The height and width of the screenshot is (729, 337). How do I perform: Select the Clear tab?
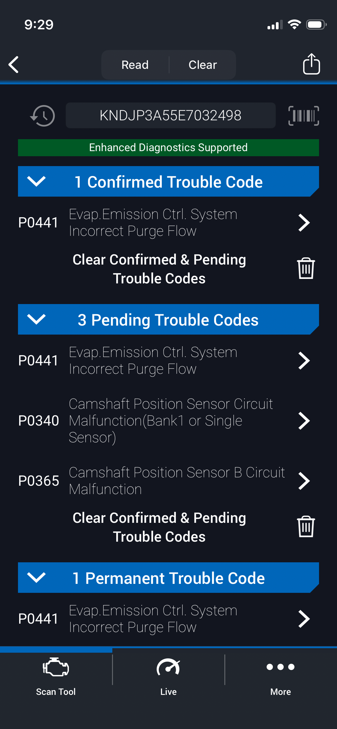(x=203, y=65)
